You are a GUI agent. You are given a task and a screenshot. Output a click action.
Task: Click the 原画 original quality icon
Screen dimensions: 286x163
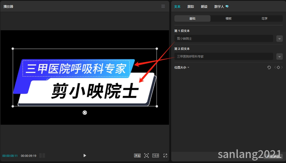pyautogui.click(x=137, y=156)
